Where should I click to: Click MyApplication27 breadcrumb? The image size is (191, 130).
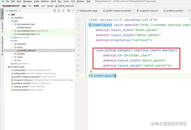[11, 6]
